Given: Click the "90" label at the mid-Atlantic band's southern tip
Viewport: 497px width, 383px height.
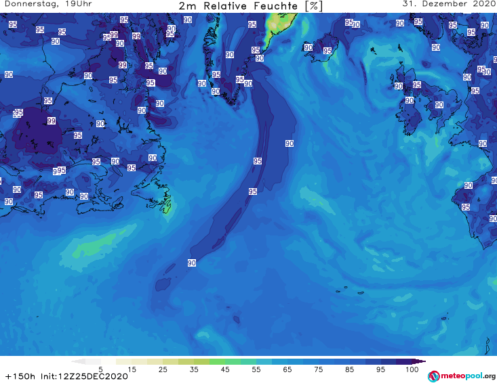Looking at the screenshot, I should coord(191,263).
